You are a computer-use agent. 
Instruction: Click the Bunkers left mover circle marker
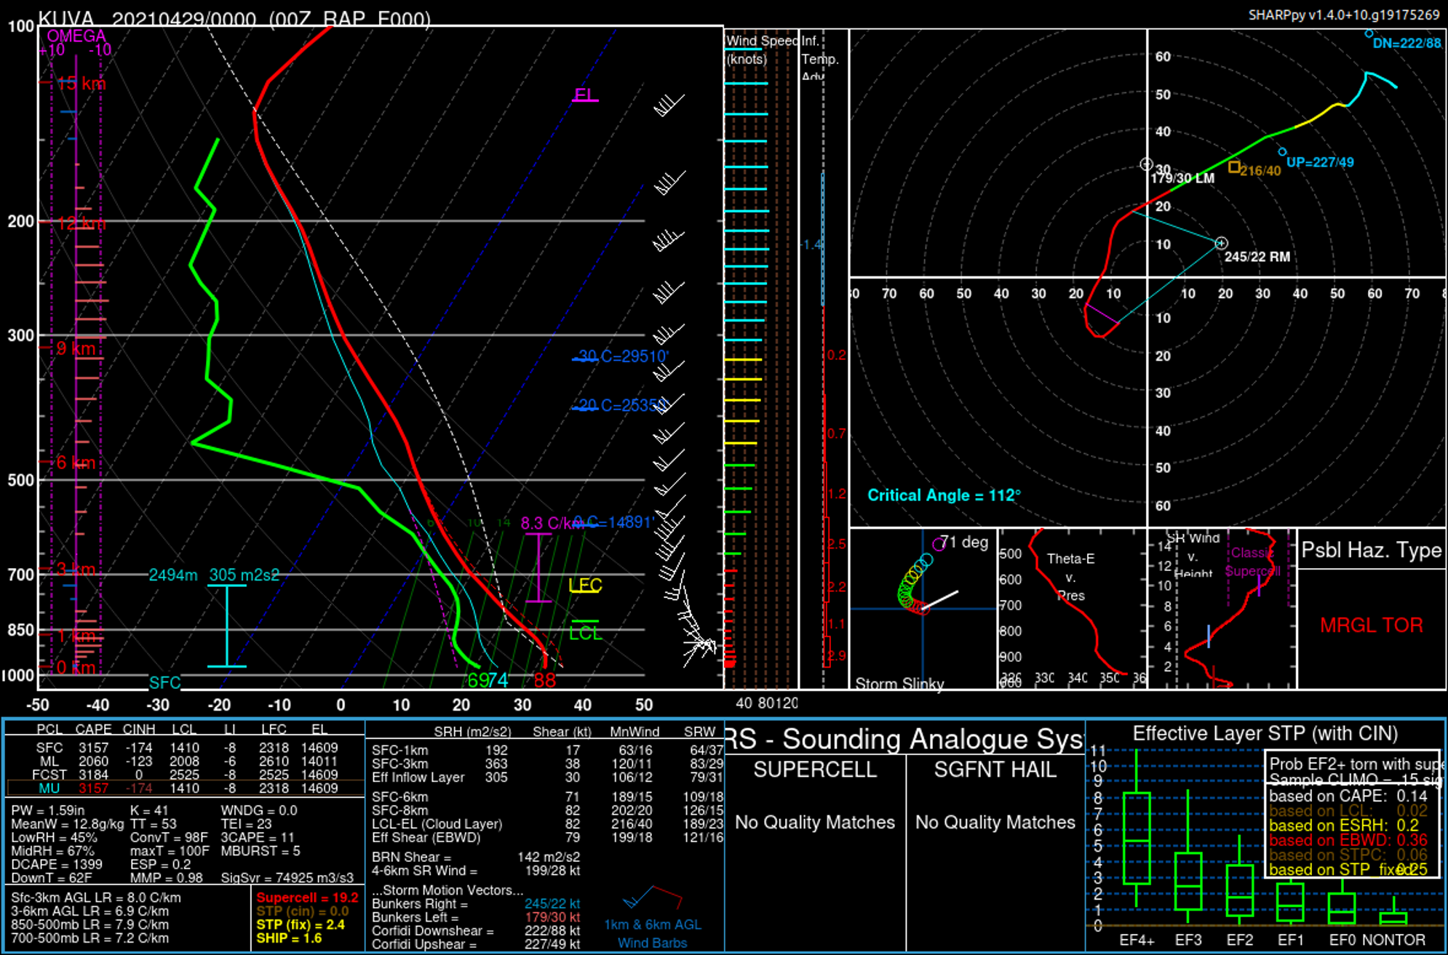(1146, 164)
